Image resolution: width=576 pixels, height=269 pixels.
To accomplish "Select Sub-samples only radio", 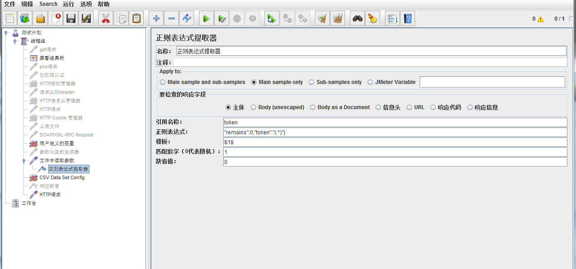I will pos(312,82).
